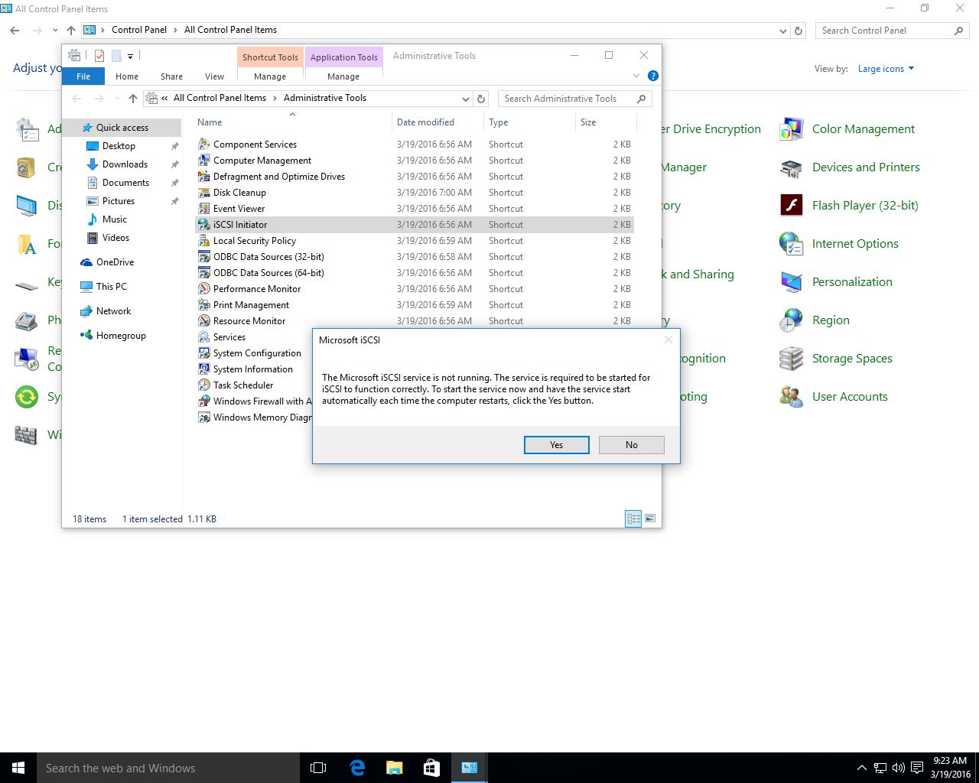Open User Accounts in Control Panel
This screenshot has width=979, height=783.
(833, 396)
